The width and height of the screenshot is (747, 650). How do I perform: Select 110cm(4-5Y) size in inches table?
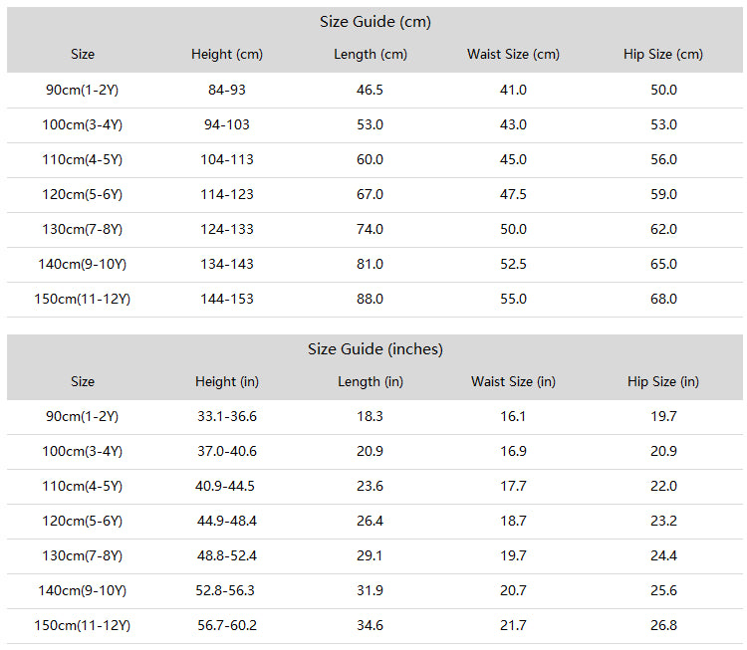(82, 486)
